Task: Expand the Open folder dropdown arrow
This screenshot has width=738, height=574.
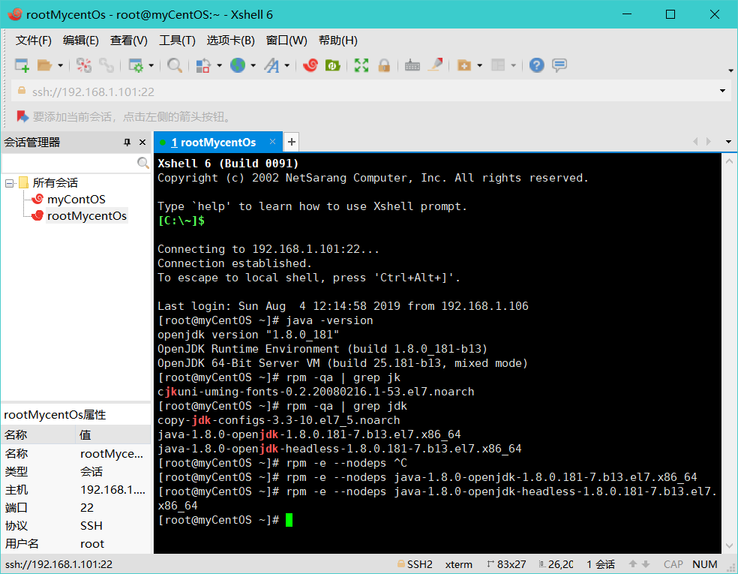Action: [x=60, y=65]
